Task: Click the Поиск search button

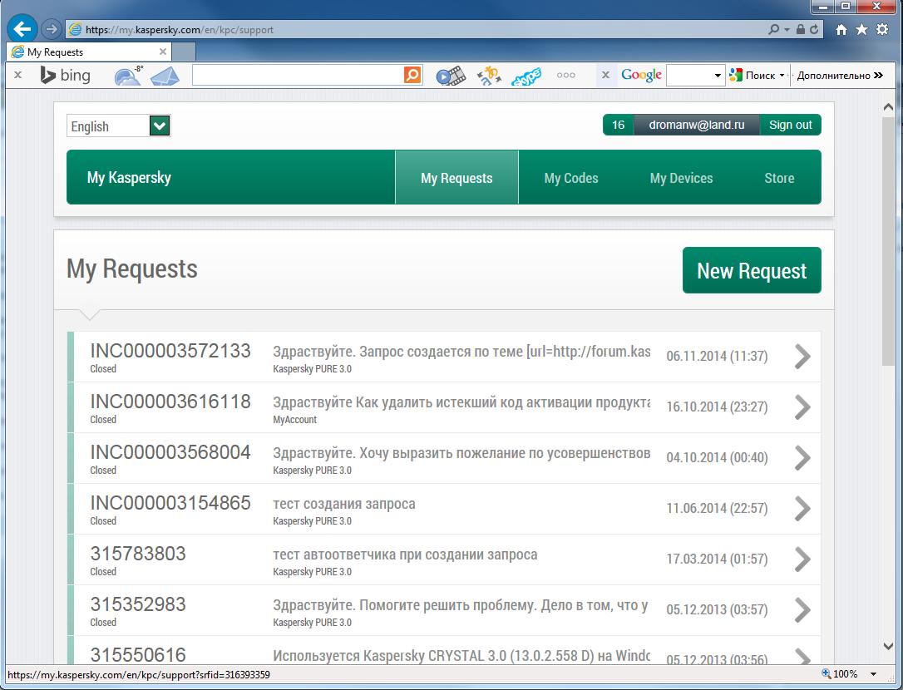Action: point(753,76)
